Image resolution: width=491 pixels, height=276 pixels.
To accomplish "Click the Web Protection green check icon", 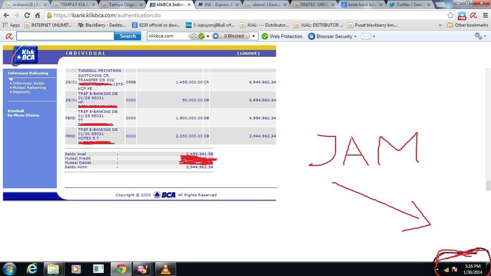I will click(265, 36).
